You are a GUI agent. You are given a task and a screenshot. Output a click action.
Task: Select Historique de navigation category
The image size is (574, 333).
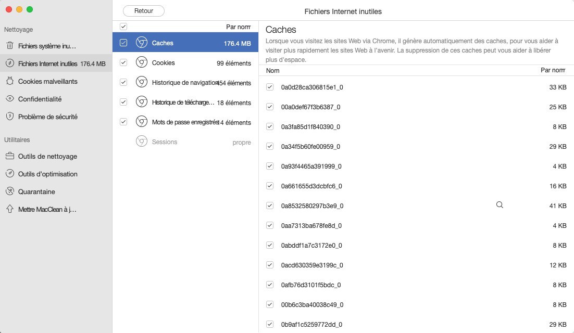[x=185, y=83]
